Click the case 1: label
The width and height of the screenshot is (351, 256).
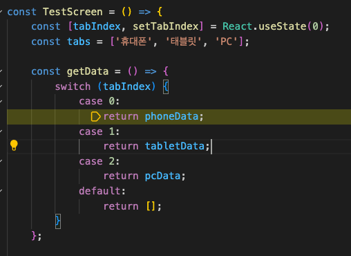[x=99, y=131]
